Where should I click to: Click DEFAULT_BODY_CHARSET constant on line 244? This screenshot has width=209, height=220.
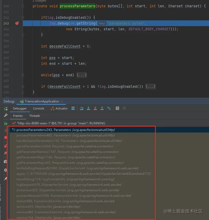[x=150, y=29]
